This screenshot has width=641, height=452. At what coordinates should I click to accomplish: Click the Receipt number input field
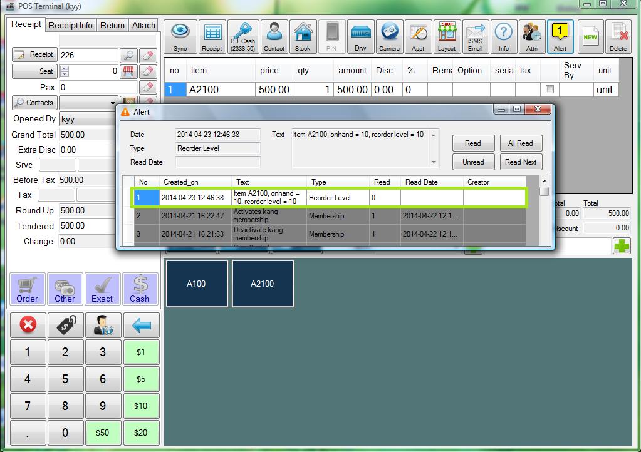pyautogui.click(x=88, y=55)
